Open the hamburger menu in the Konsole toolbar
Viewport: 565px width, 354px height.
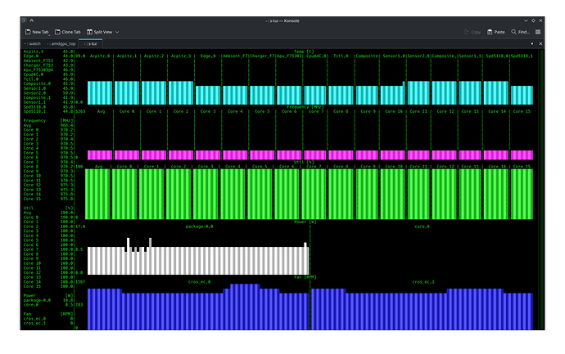point(538,32)
